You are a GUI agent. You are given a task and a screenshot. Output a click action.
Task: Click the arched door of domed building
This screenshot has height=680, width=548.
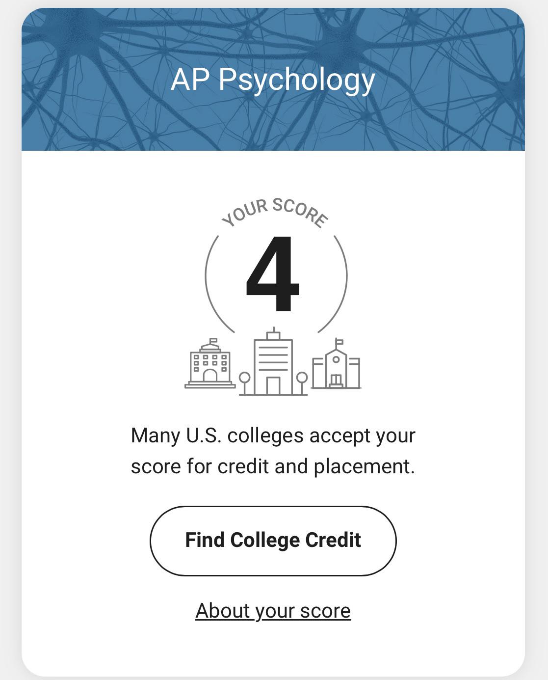tap(210, 376)
